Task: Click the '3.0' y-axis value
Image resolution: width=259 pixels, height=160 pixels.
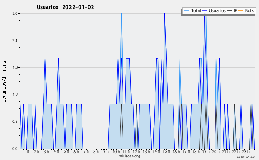Action: 15,13
